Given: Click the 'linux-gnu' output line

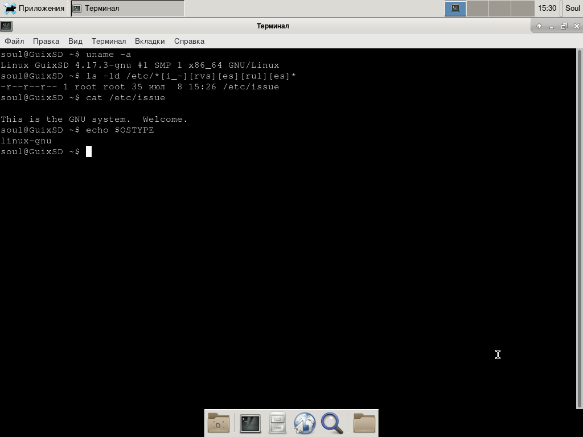Looking at the screenshot, I should tap(26, 141).
